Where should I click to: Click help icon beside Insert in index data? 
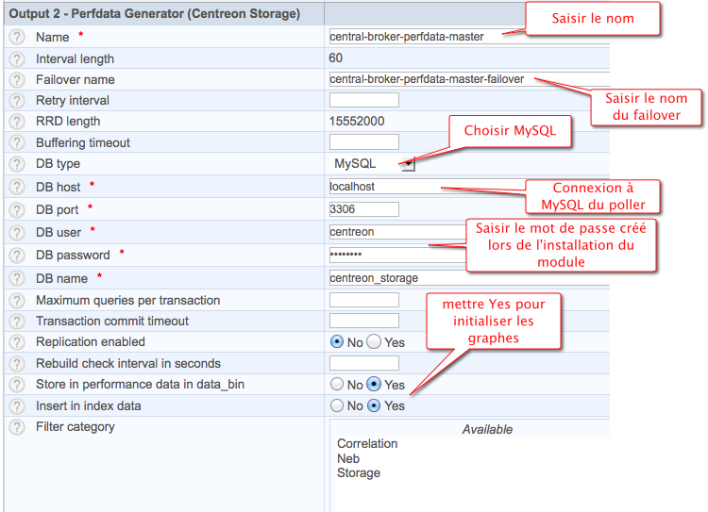coord(17,405)
